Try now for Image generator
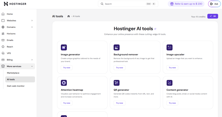222x117 pixels. pyautogui.click(x=67, y=68)
